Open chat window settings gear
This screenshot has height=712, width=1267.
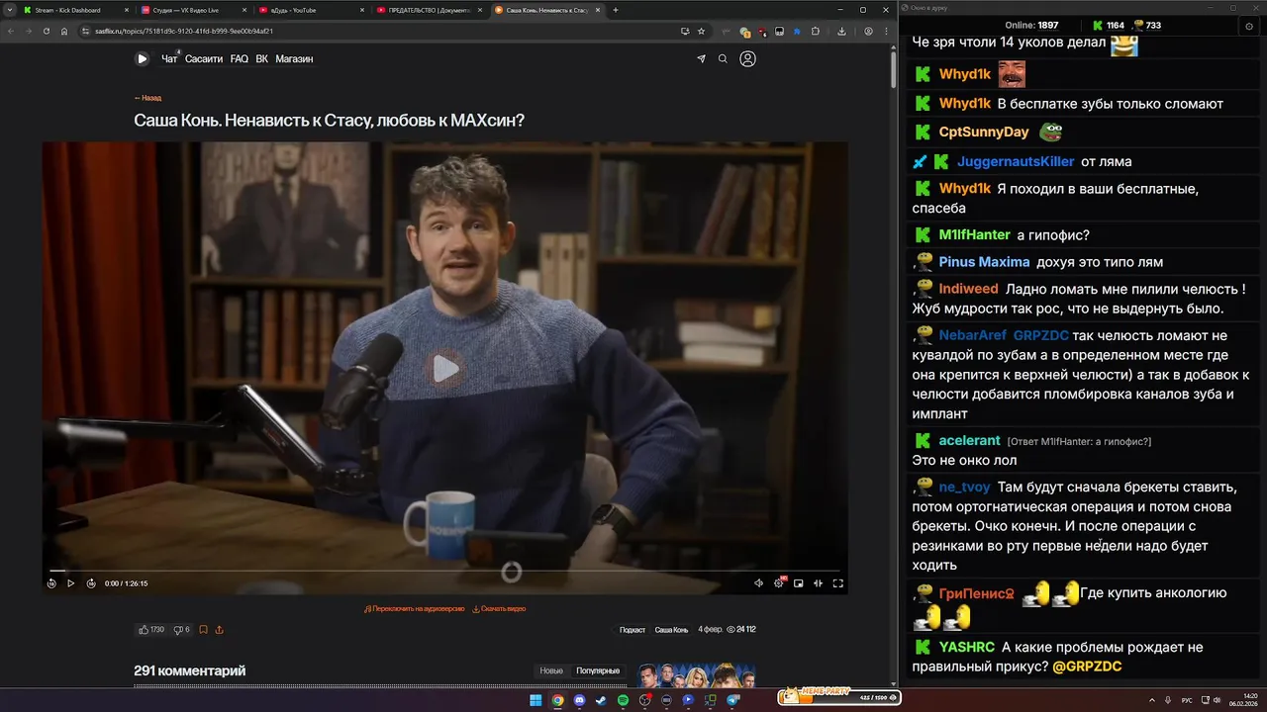1249,26
